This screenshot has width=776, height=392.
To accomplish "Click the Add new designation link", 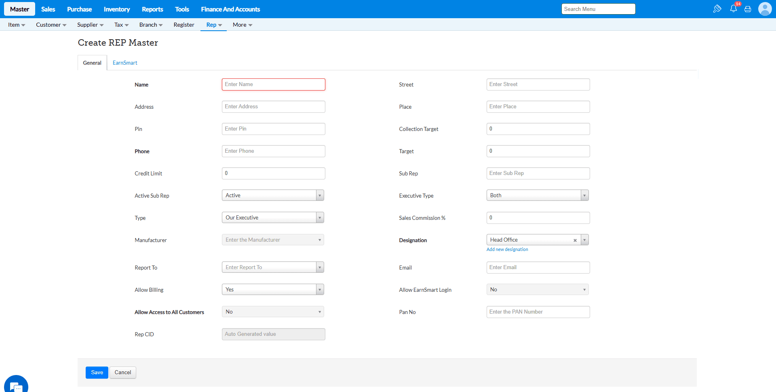I will click(507, 250).
